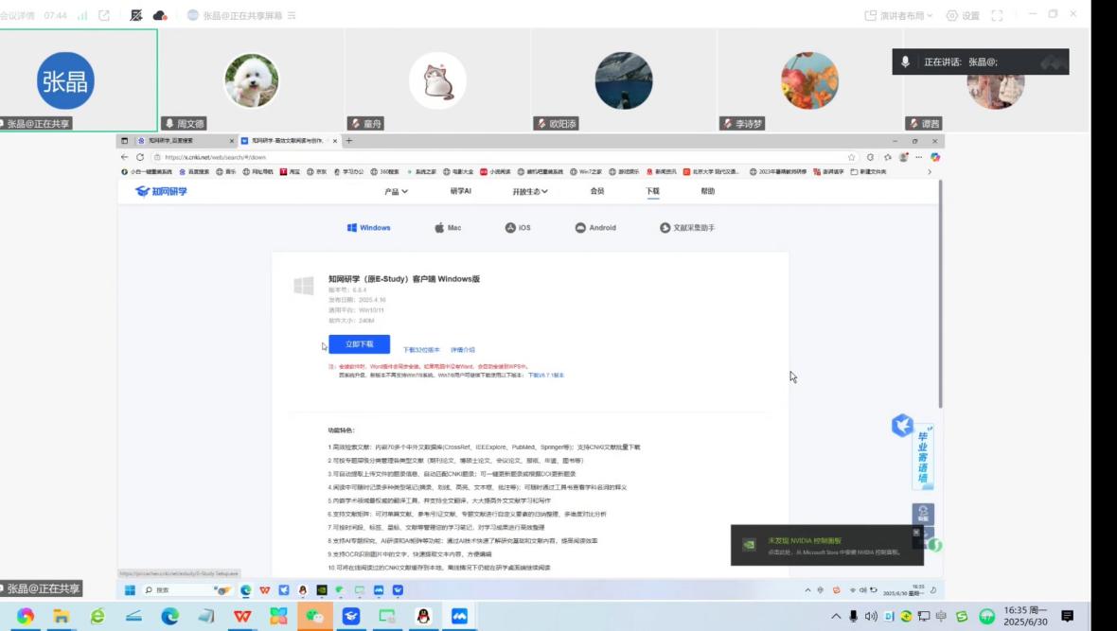Open the 百度搜索 bookmark
Image resolution: width=1117 pixels, height=631 pixels.
194,171
